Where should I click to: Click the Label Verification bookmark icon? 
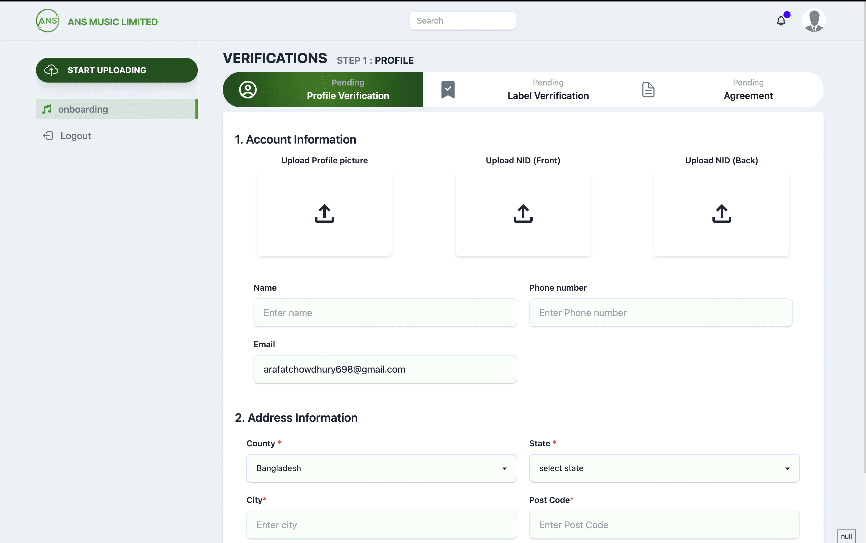coord(448,89)
